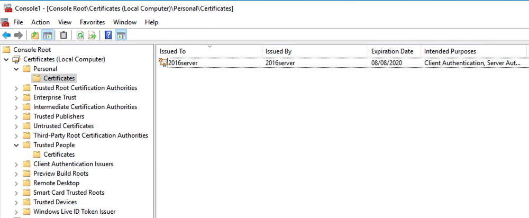This screenshot has width=529, height=218.
Task: Collapse the Trusted People node
Action: tap(16, 145)
